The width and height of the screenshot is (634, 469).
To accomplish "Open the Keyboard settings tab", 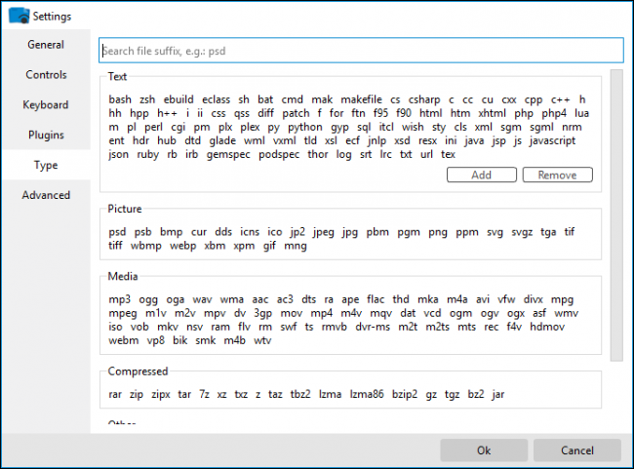I will click(x=46, y=105).
